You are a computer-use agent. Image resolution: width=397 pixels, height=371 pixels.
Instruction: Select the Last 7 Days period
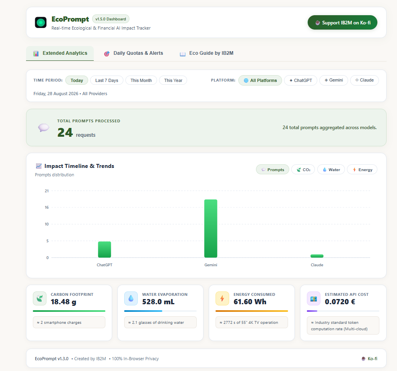click(107, 80)
